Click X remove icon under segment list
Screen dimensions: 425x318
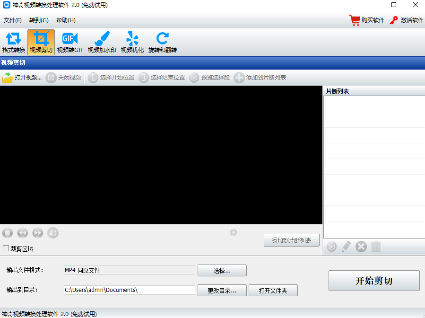pyautogui.click(x=361, y=247)
